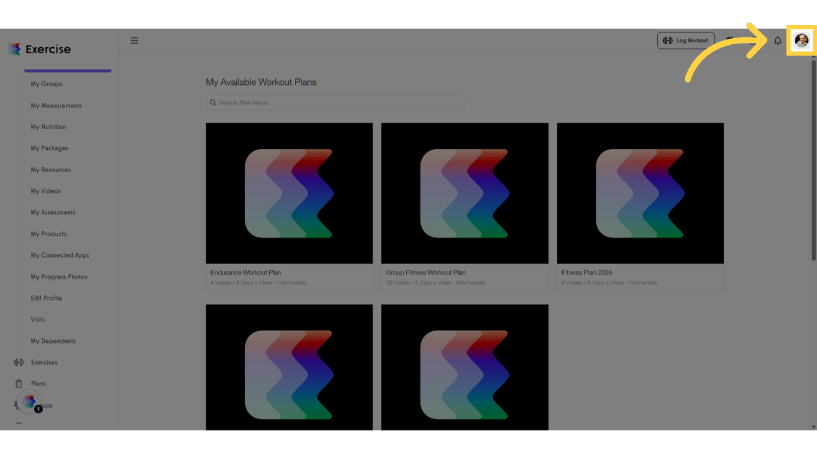817x459 pixels.
Task: Click the 33 Weeks plan details text
Action: (435, 283)
